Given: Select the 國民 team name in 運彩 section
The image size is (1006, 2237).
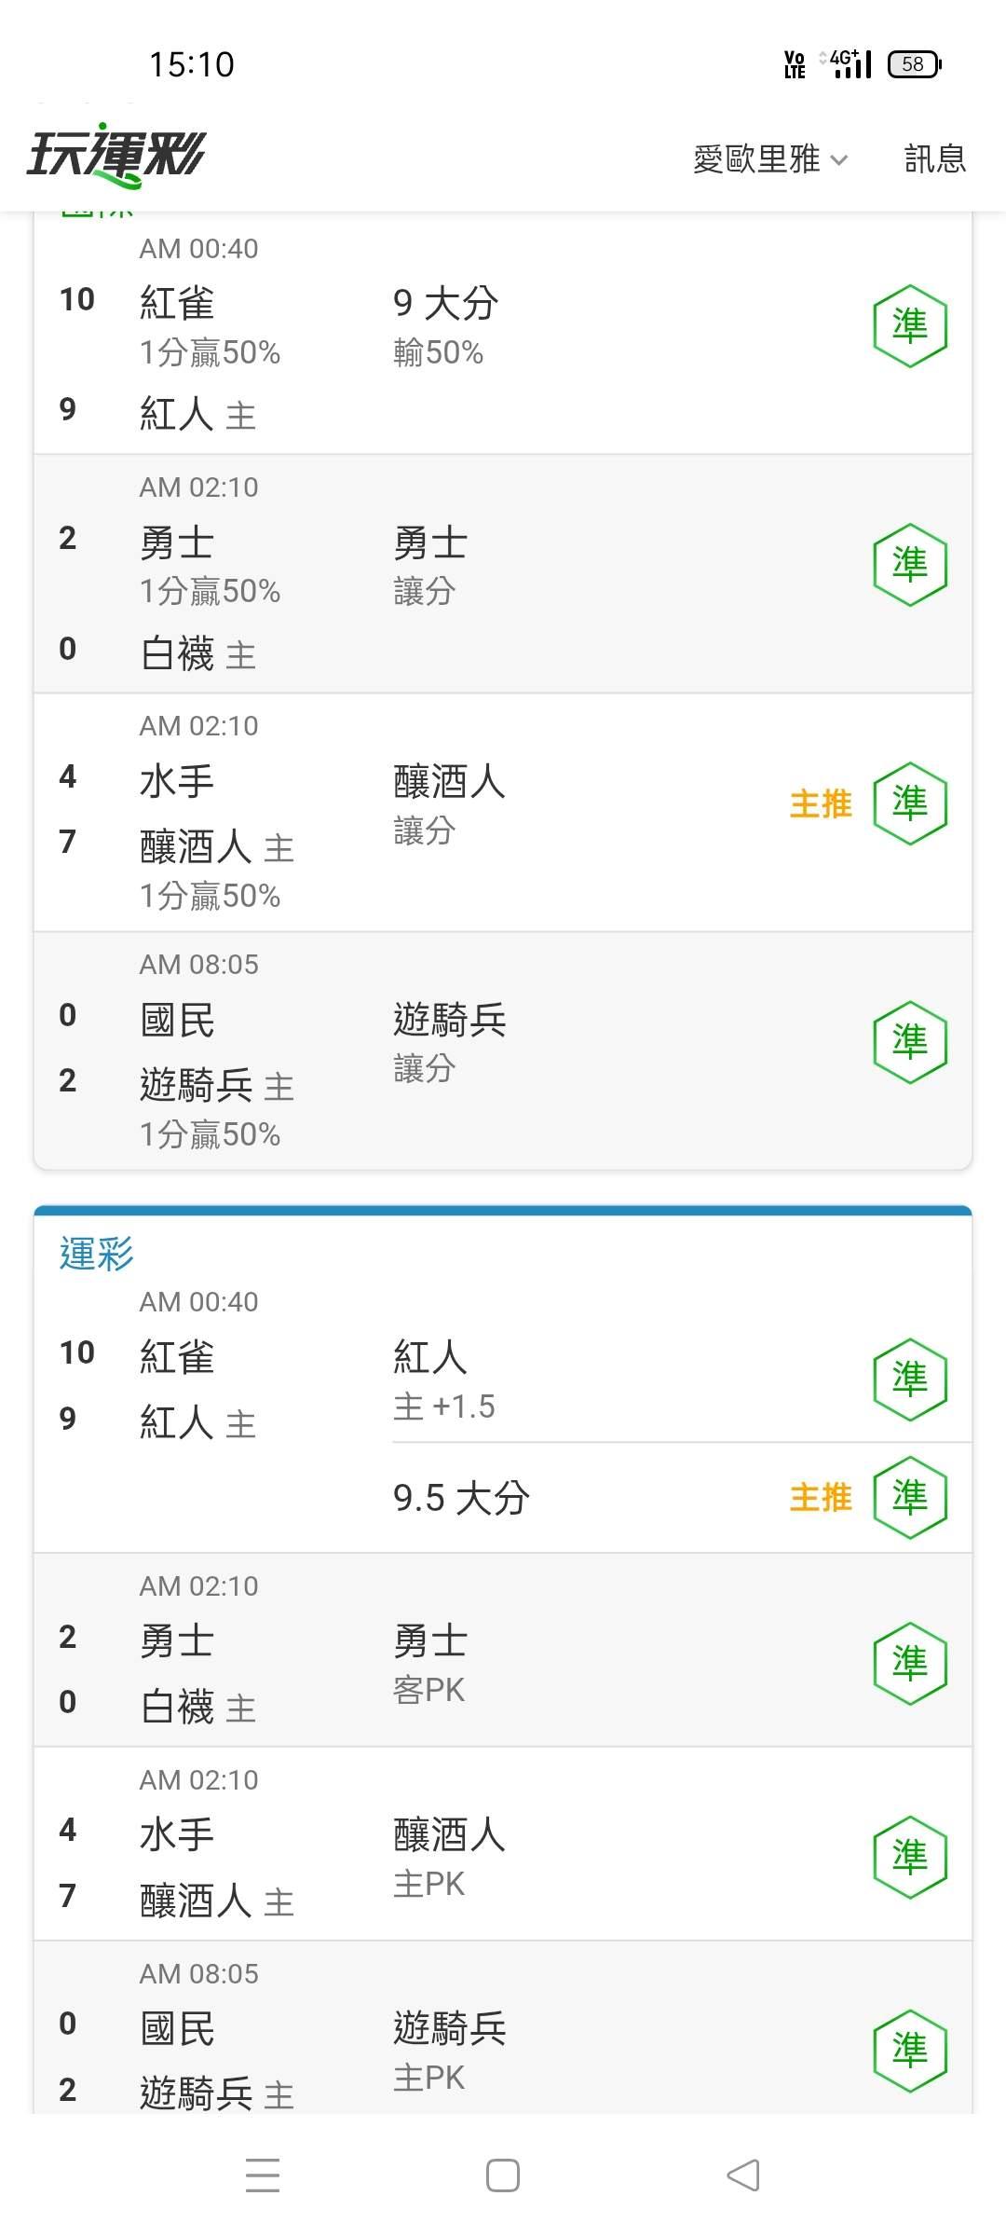Looking at the screenshot, I should [177, 2028].
